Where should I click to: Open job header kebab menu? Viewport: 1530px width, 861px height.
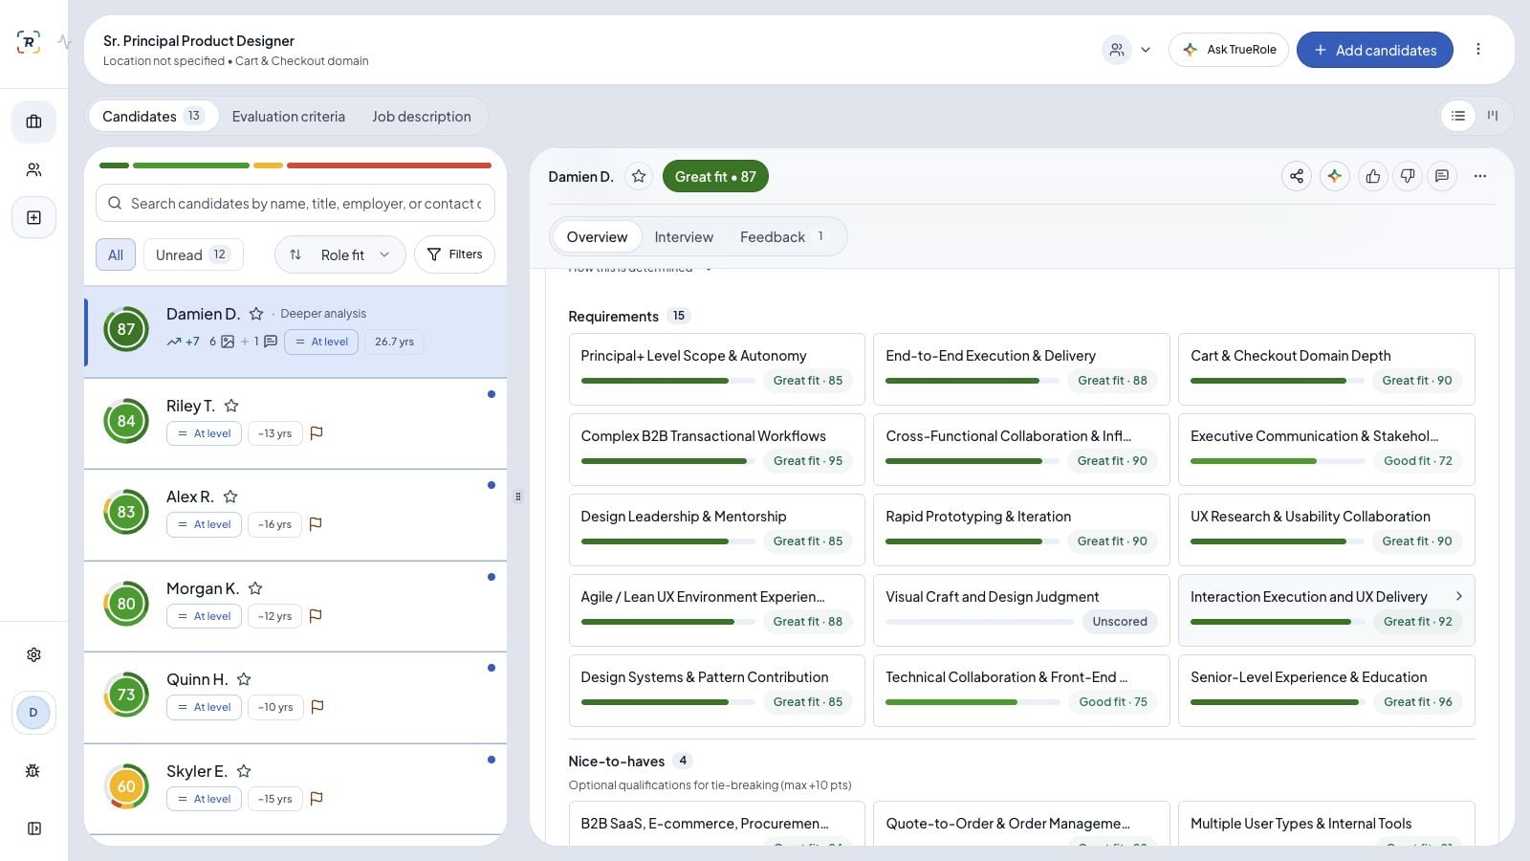pos(1478,49)
